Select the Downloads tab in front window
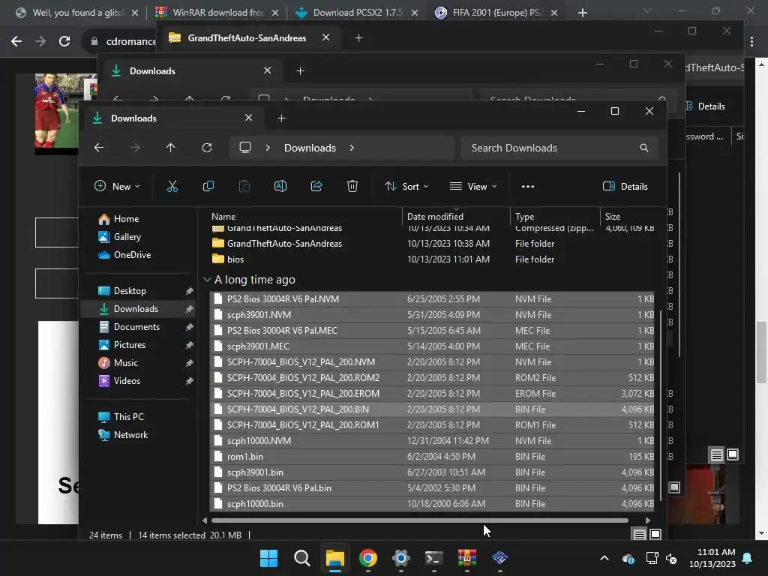Viewport: 768px width, 576px height. 172,118
